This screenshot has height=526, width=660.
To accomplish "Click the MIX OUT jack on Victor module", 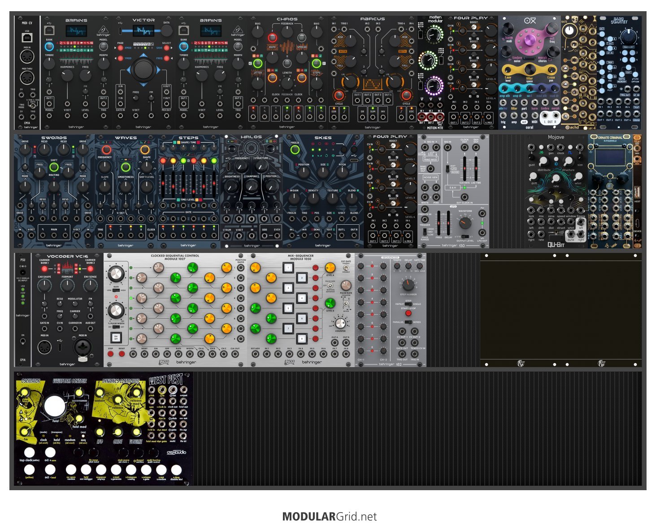I will tap(166, 115).
